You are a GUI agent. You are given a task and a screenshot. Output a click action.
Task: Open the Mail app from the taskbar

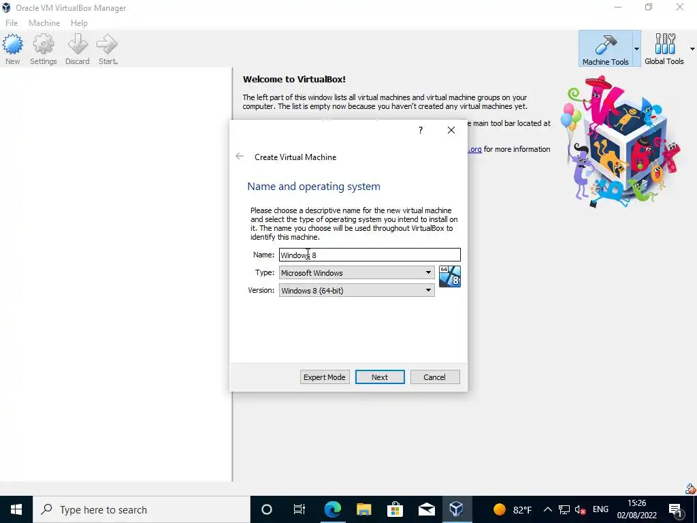[x=426, y=509]
